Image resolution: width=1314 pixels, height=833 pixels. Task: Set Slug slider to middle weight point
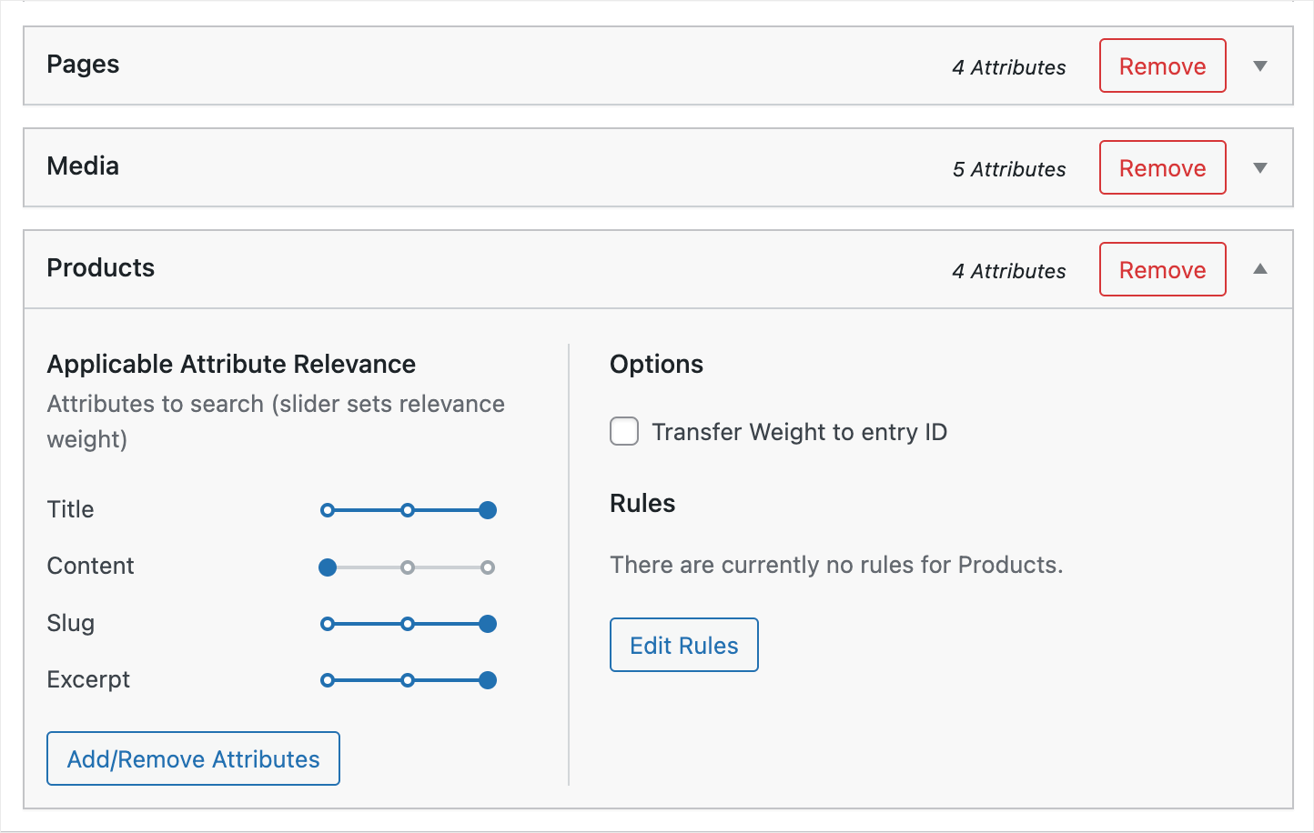click(x=408, y=624)
